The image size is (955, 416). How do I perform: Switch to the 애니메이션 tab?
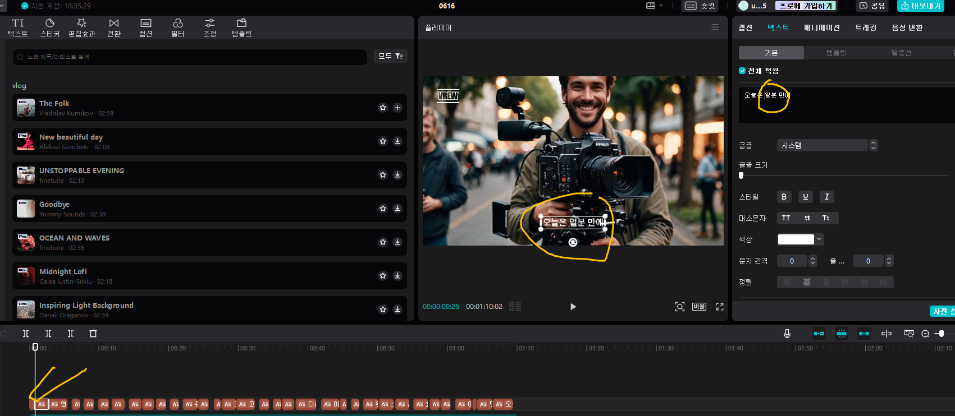[x=821, y=27]
